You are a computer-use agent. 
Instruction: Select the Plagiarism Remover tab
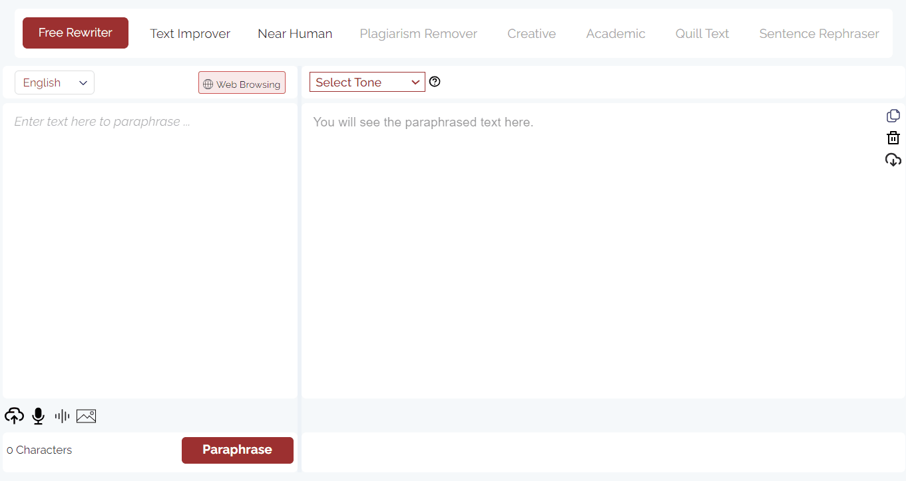(418, 33)
